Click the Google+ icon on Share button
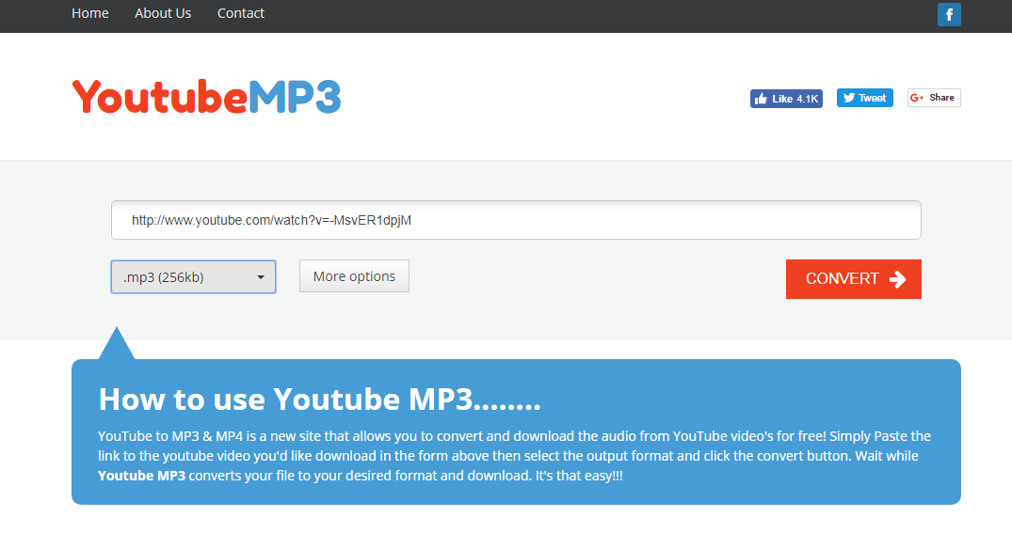 (x=917, y=98)
